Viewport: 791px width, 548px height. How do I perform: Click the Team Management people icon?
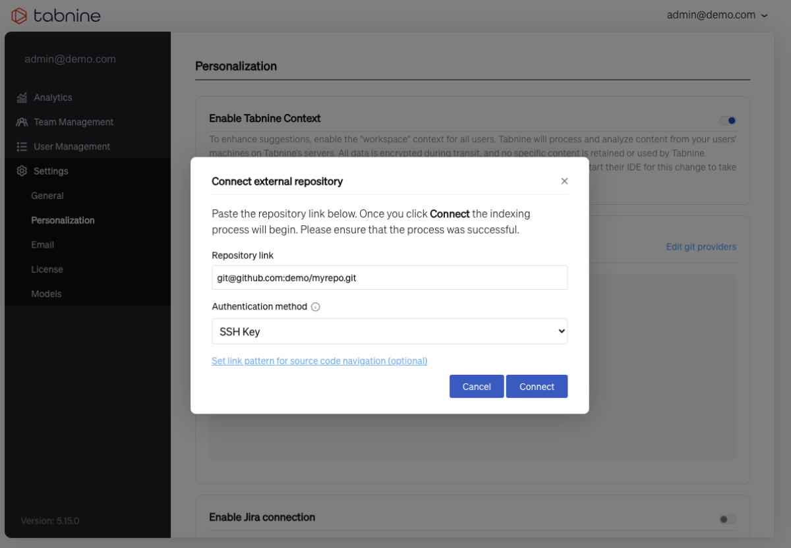point(22,122)
